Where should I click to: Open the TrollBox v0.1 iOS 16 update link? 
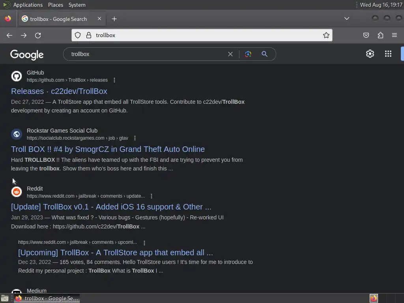(x=111, y=207)
